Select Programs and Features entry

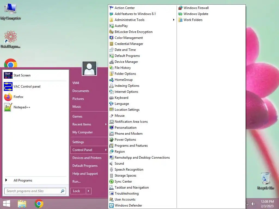click(x=131, y=146)
